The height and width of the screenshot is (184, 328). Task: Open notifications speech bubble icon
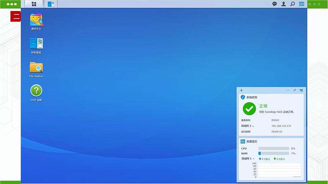pyautogui.click(x=274, y=4)
